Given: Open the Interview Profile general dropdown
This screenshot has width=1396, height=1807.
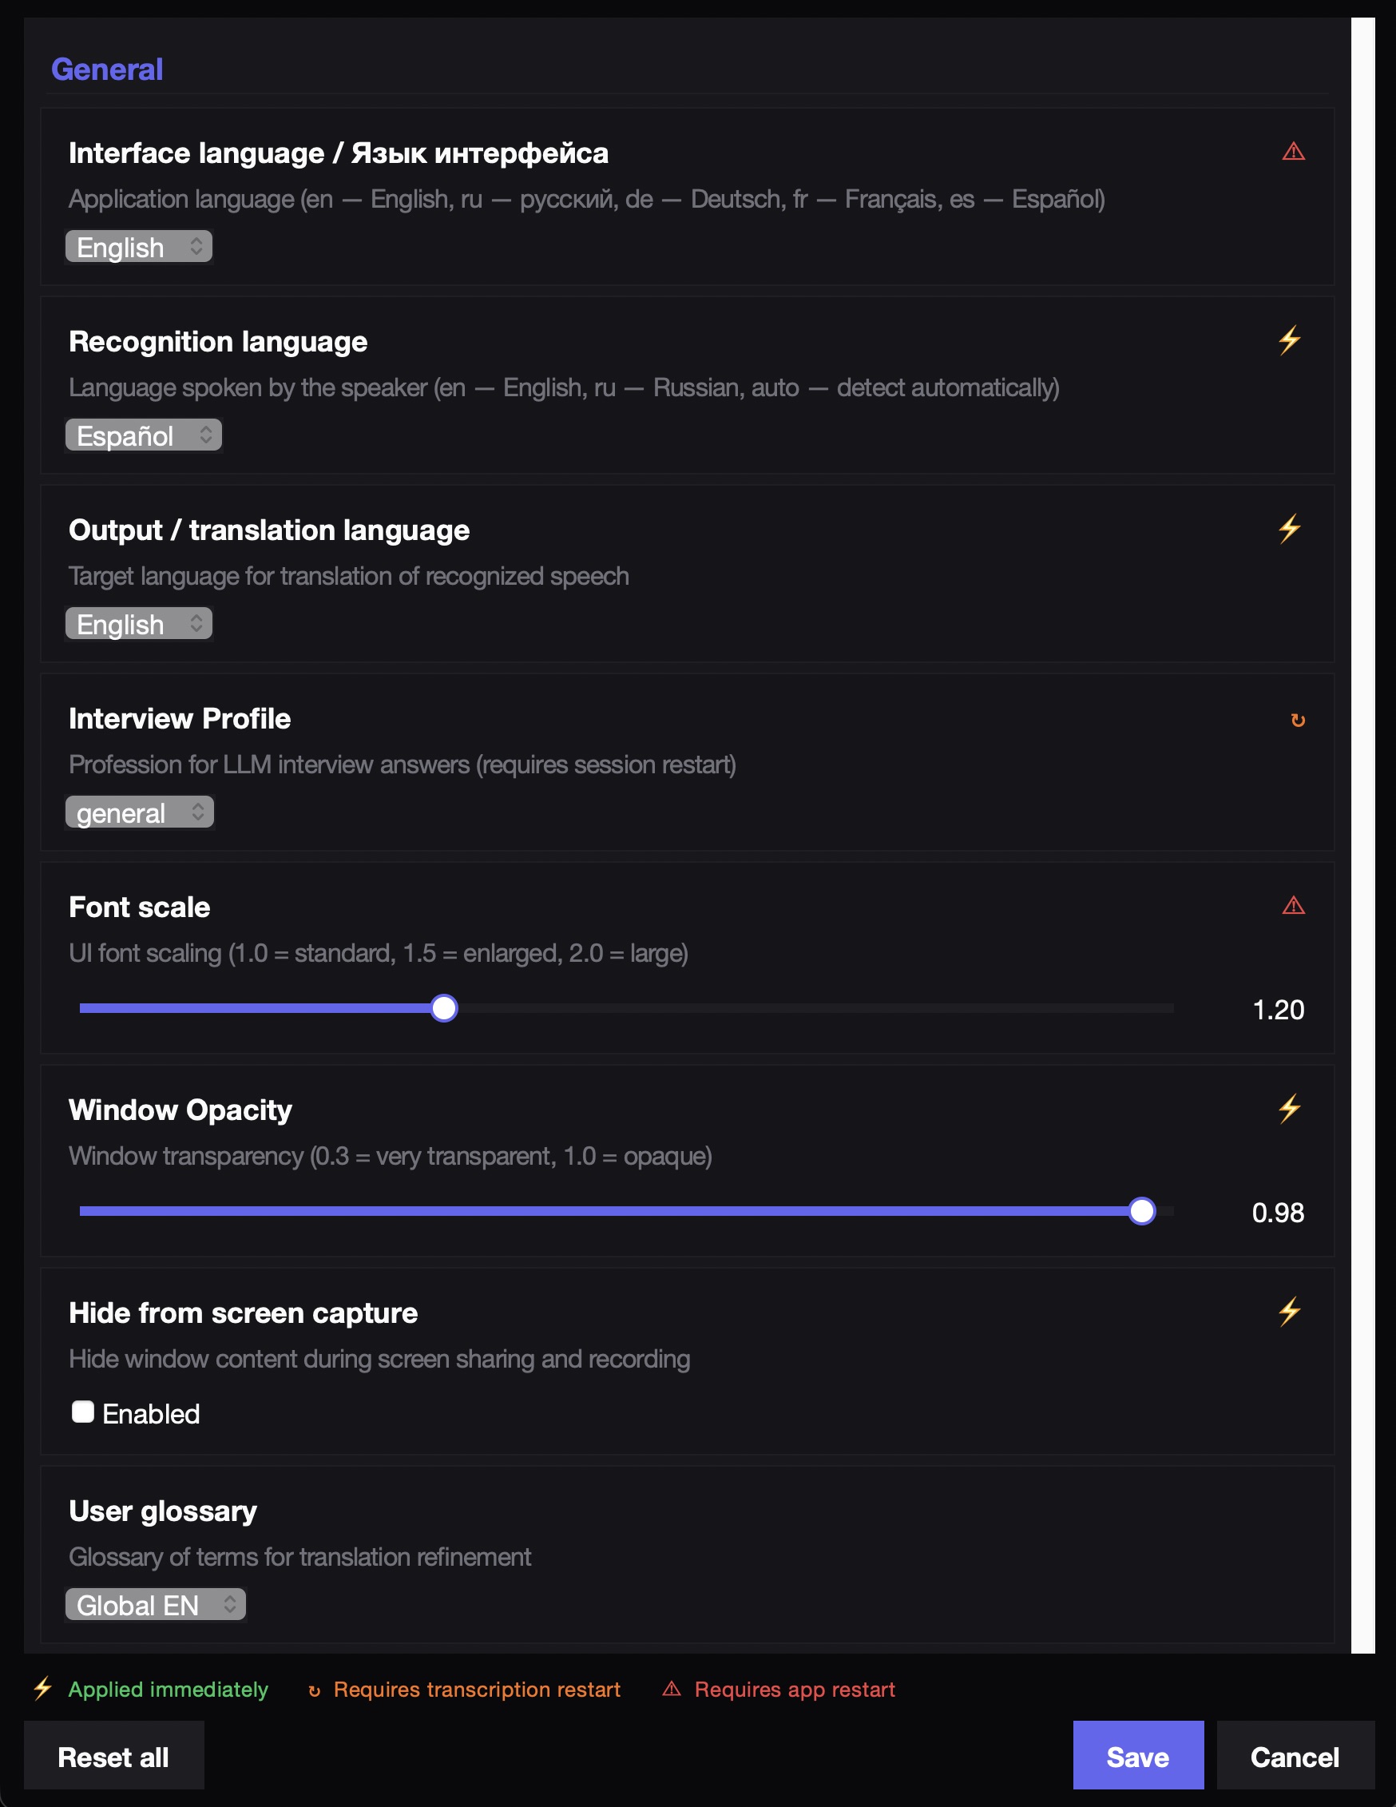Looking at the screenshot, I should pos(138,812).
